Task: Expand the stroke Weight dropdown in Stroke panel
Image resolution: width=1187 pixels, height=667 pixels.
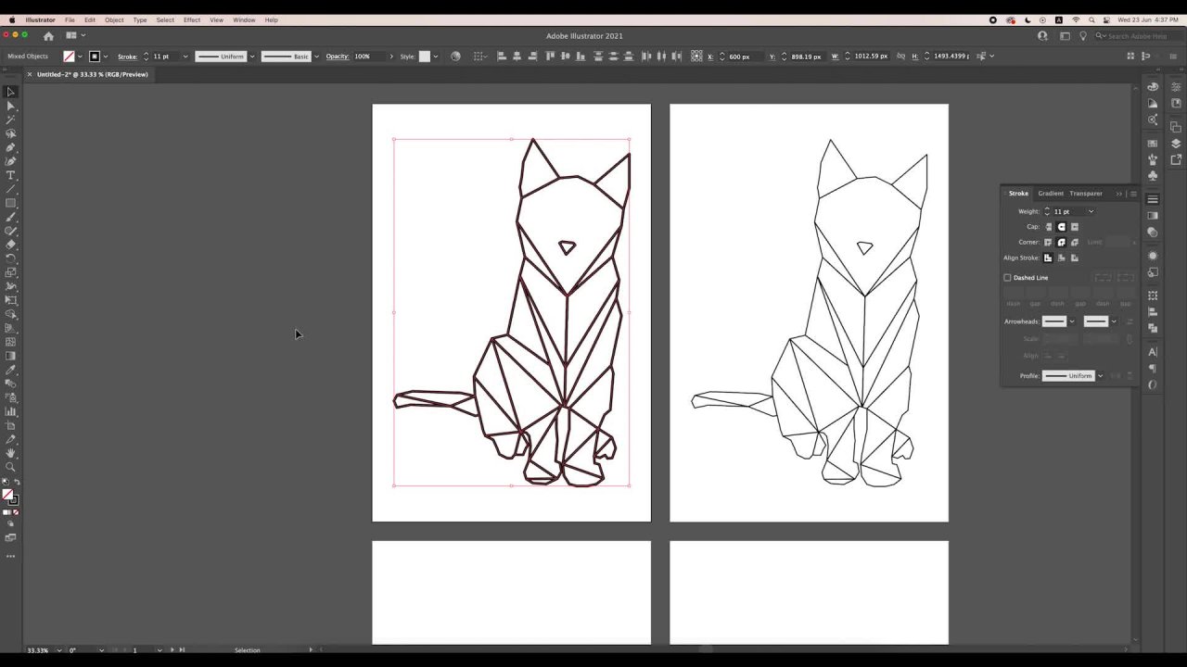Action: [x=1091, y=211]
